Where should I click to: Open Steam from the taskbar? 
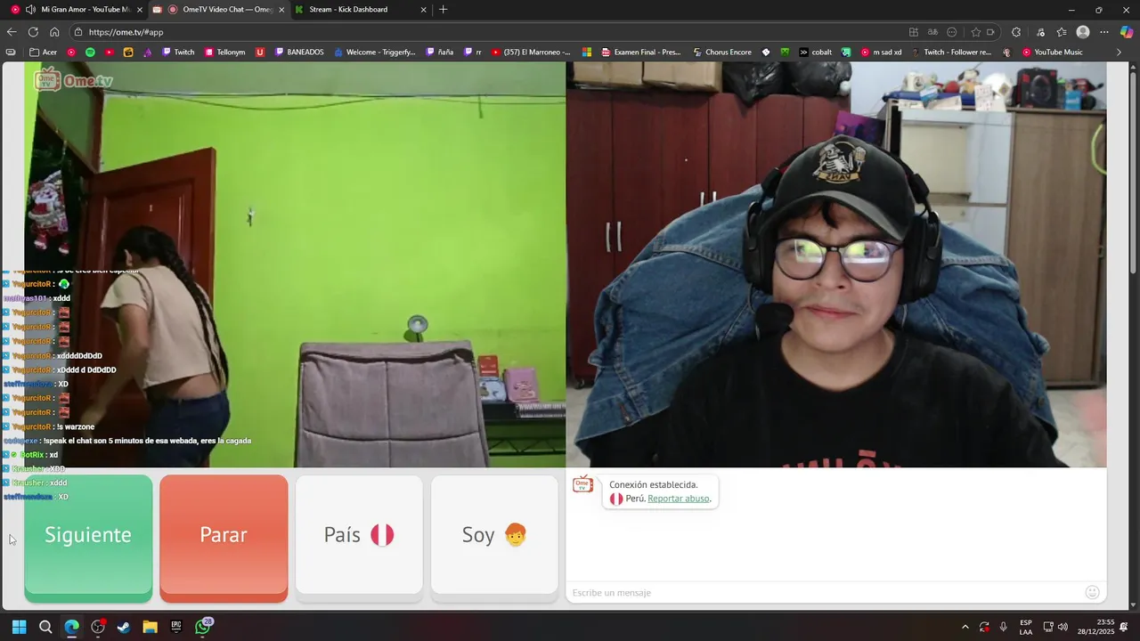[x=124, y=627]
